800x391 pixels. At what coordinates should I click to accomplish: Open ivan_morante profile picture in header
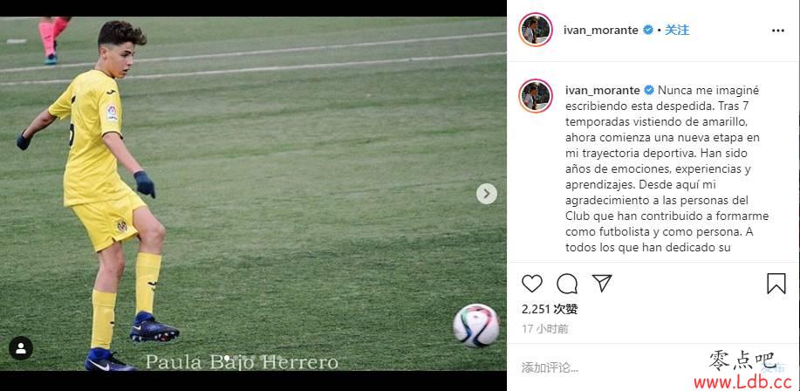535,30
